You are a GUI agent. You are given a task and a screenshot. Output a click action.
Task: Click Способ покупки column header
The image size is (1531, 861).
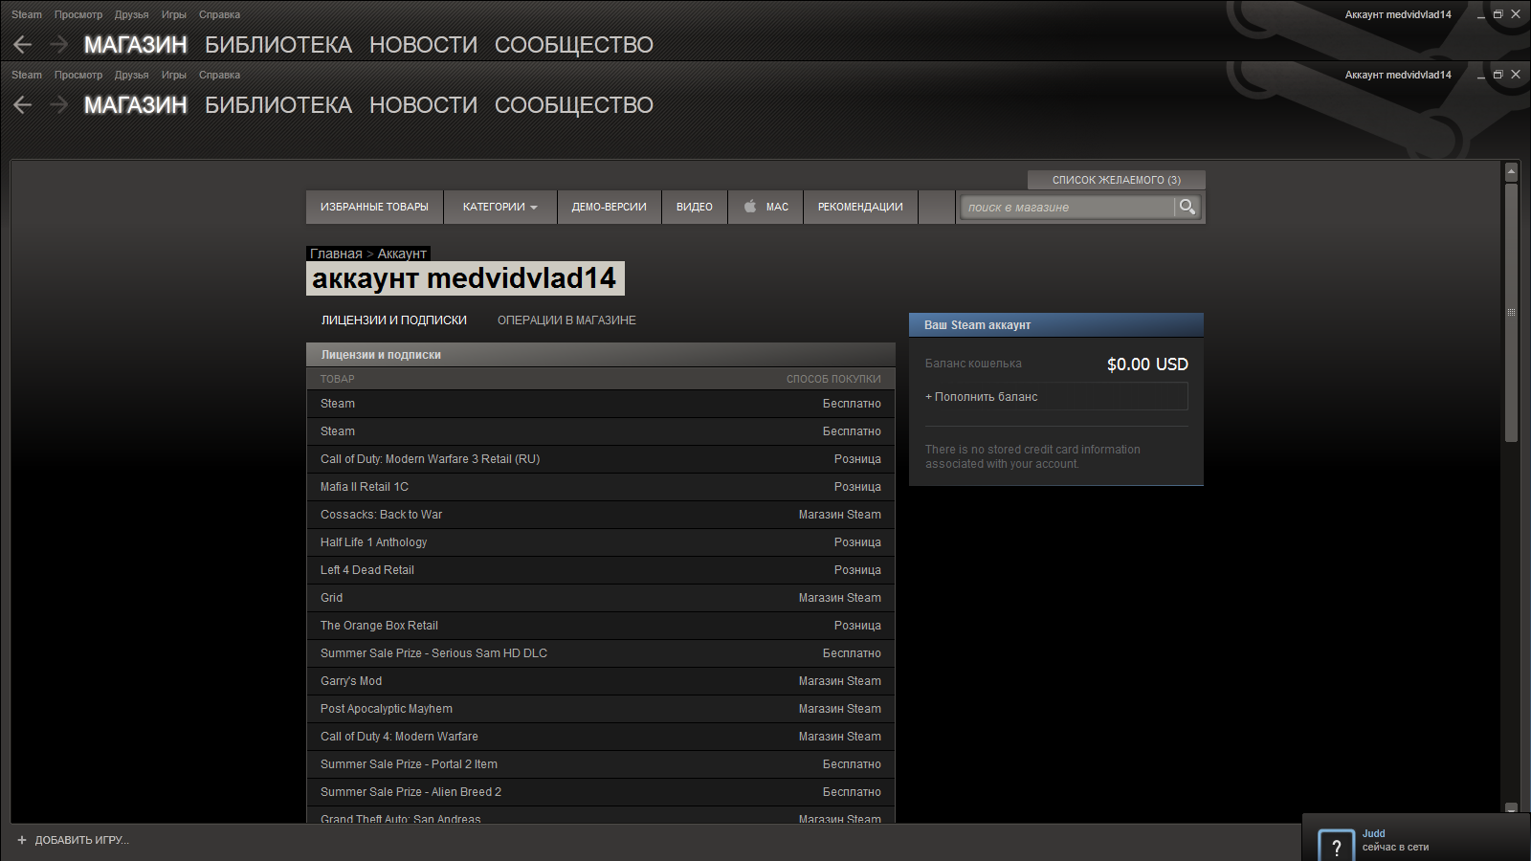[833, 379]
